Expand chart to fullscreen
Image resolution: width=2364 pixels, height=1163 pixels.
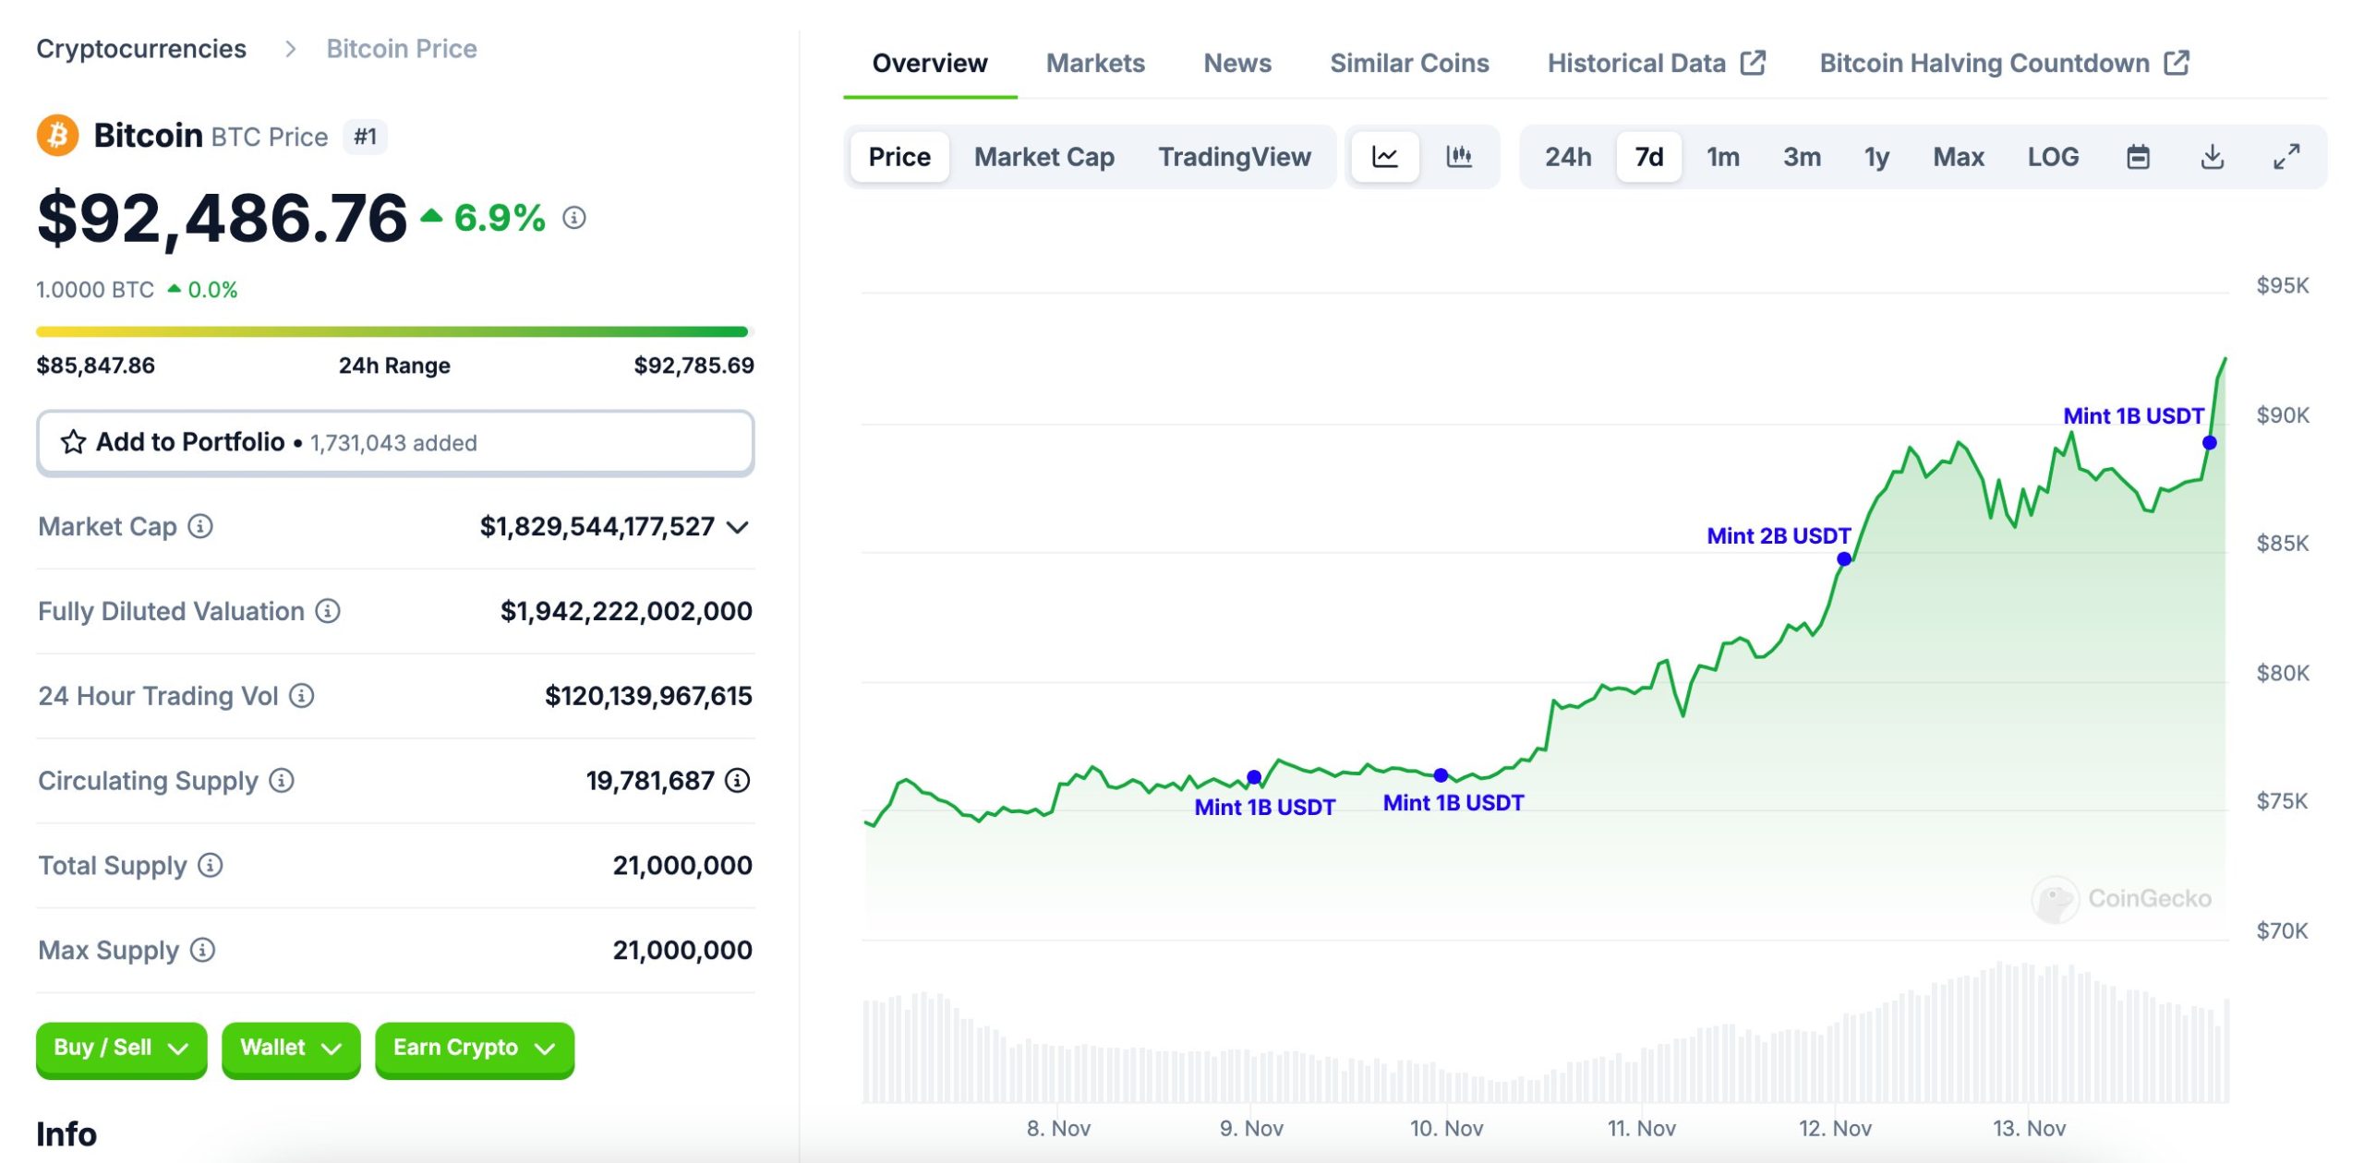pyautogui.click(x=2286, y=157)
